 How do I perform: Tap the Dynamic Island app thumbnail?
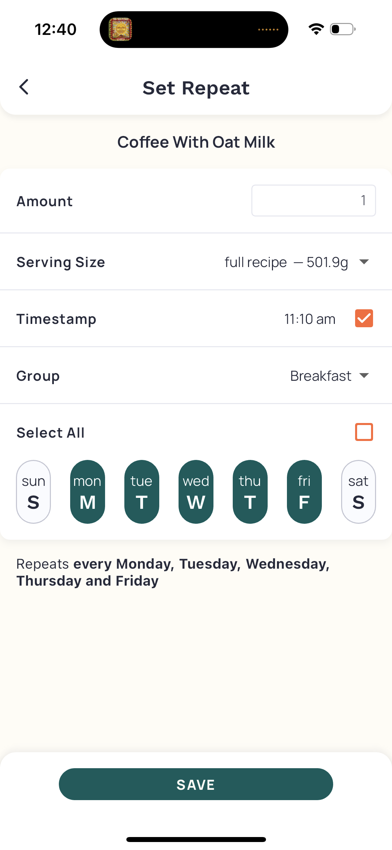point(120,30)
